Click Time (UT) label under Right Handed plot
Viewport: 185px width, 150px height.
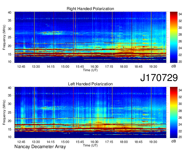pos(90,70)
